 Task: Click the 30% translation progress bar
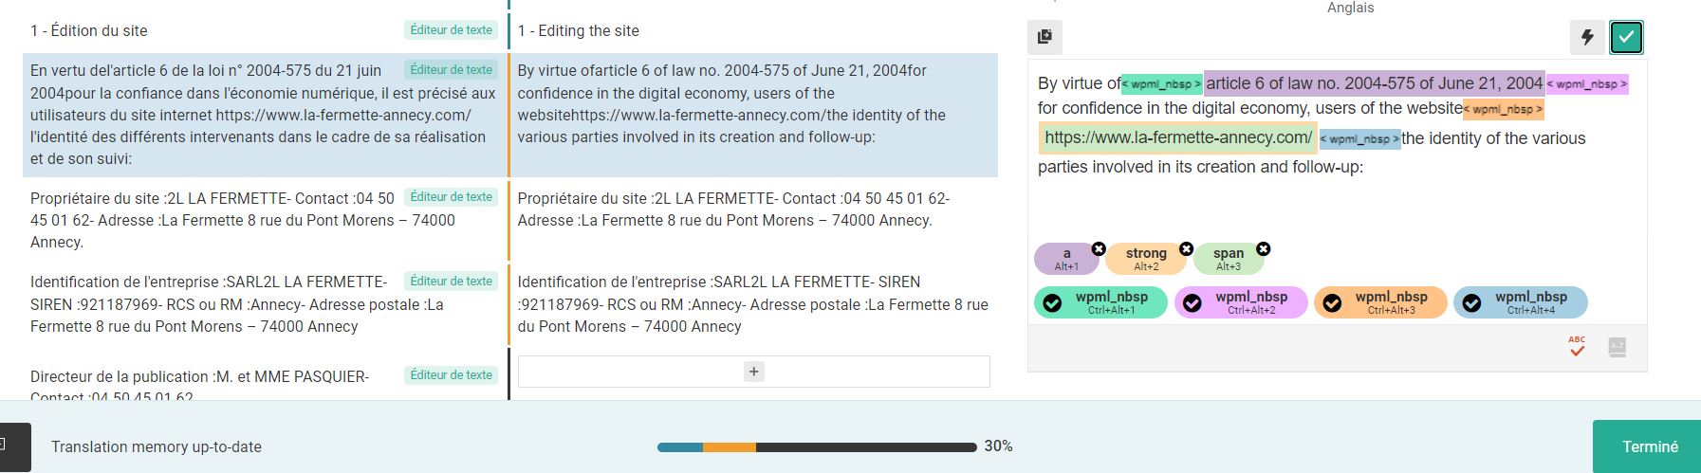click(816, 446)
